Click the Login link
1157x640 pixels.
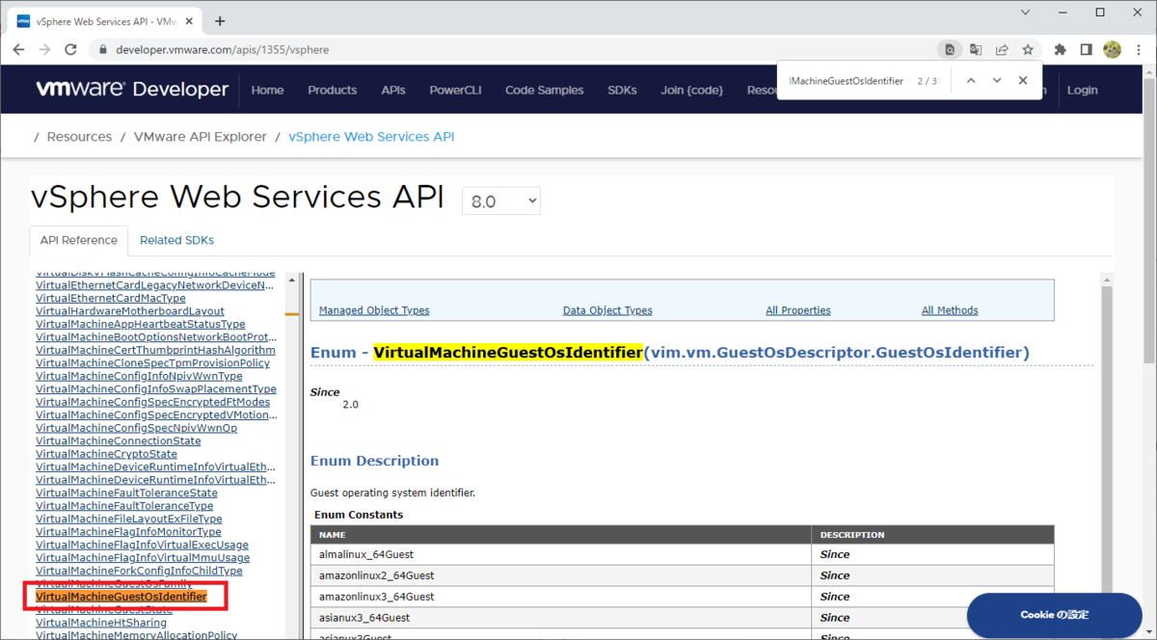tap(1082, 90)
